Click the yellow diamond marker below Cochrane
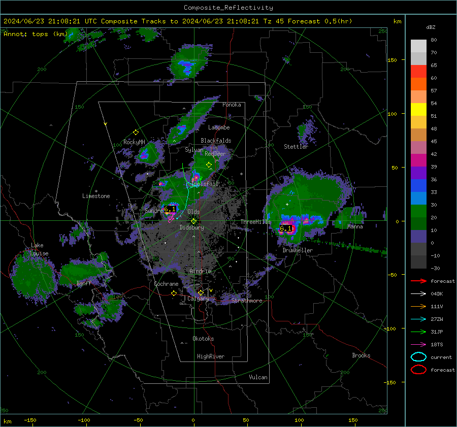Viewport: 457px width, 427px height. [174, 293]
